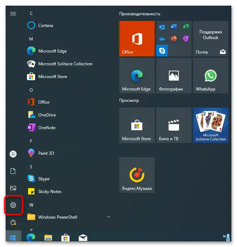Open Excel icon in Office apps tile

[x=186, y=27]
